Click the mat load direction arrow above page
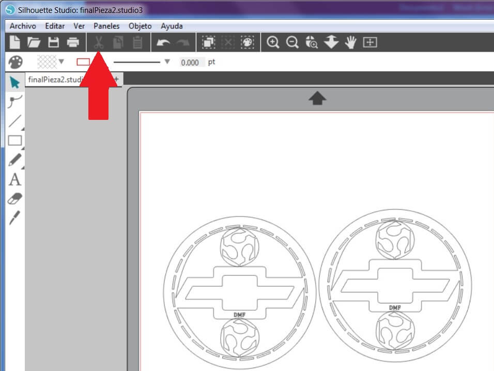The height and width of the screenshot is (371, 494). (x=317, y=98)
